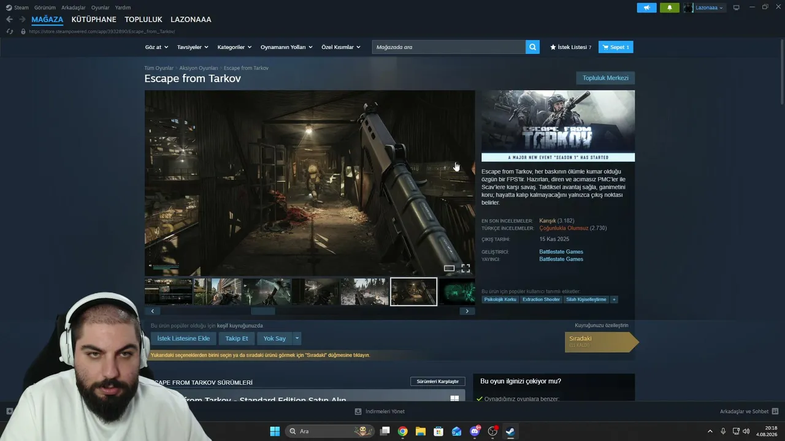Expand the Göz at dropdown
785x441 pixels.
point(156,47)
